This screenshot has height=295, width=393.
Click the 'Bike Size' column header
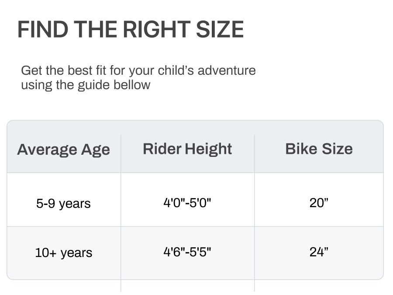click(319, 149)
